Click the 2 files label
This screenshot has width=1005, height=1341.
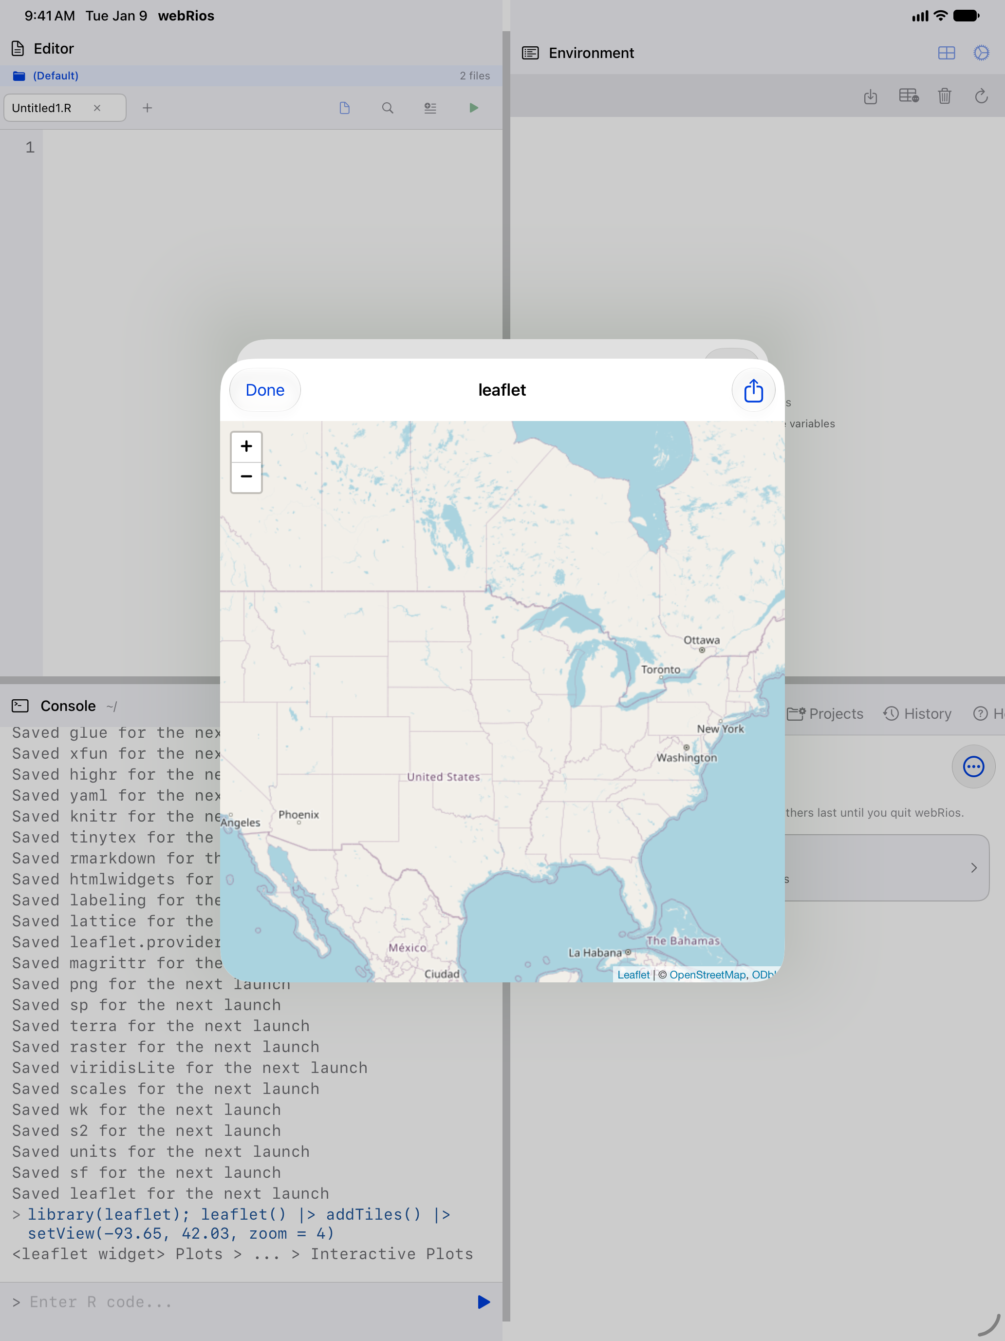(474, 76)
